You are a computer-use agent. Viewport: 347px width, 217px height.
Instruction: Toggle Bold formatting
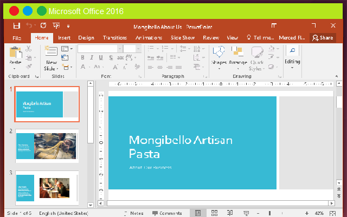point(82,58)
